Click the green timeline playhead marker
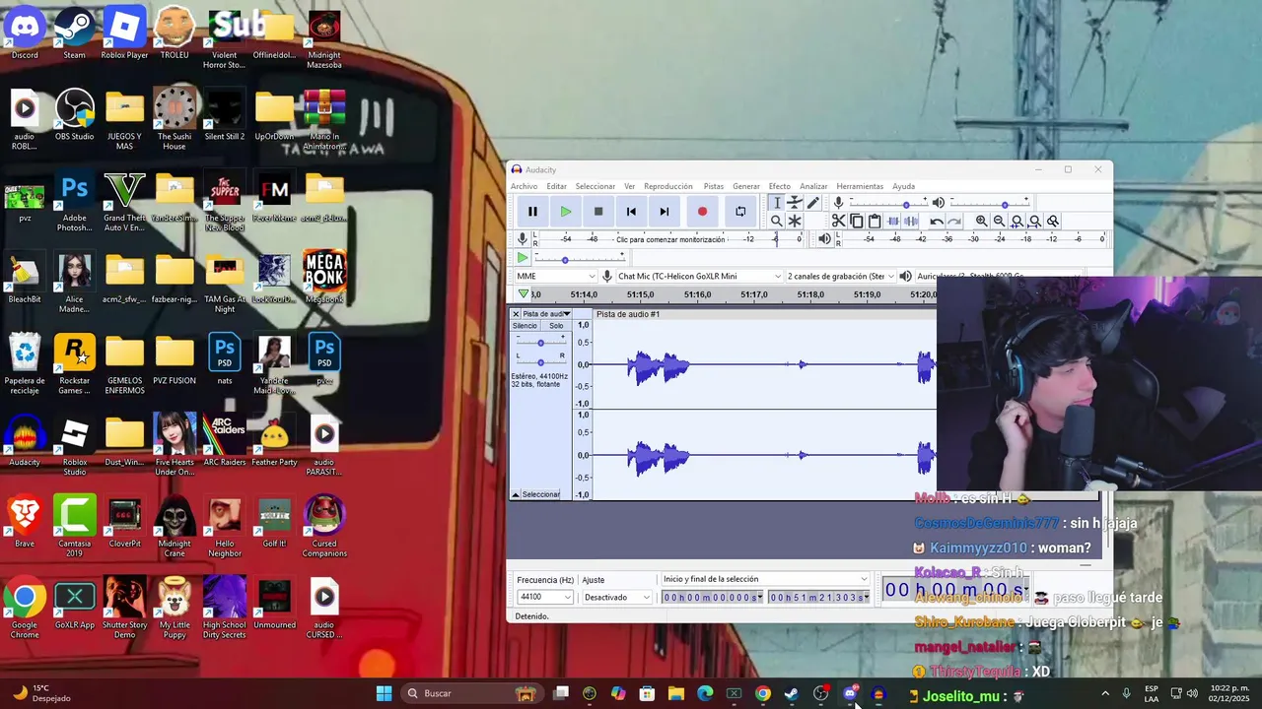This screenshot has height=709, width=1262. (x=523, y=294)
